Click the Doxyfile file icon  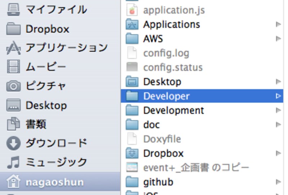132,139
